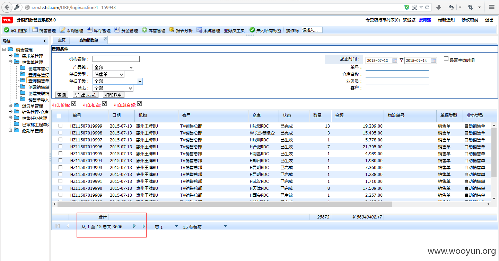Close the 查询销售单 tab with x icon
499x261 pixels.
105,39
